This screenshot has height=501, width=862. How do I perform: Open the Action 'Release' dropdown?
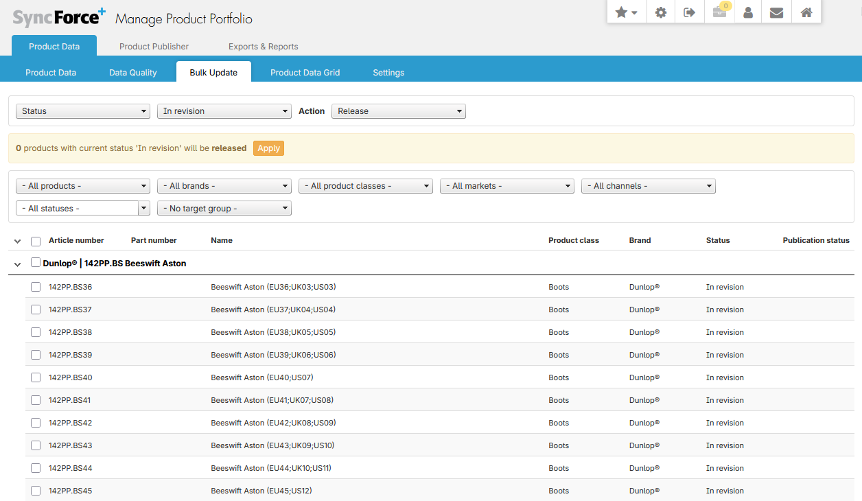[398, 111]
